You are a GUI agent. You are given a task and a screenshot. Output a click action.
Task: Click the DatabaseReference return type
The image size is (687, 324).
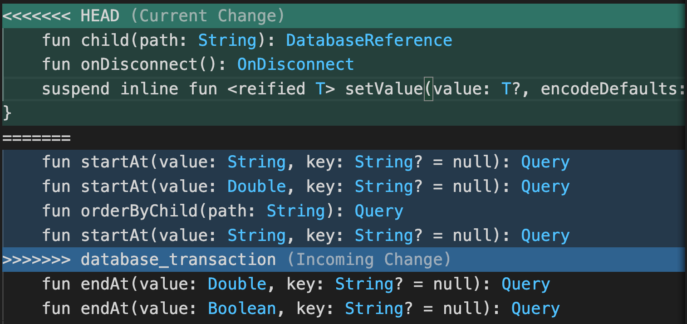click(369, 41)
